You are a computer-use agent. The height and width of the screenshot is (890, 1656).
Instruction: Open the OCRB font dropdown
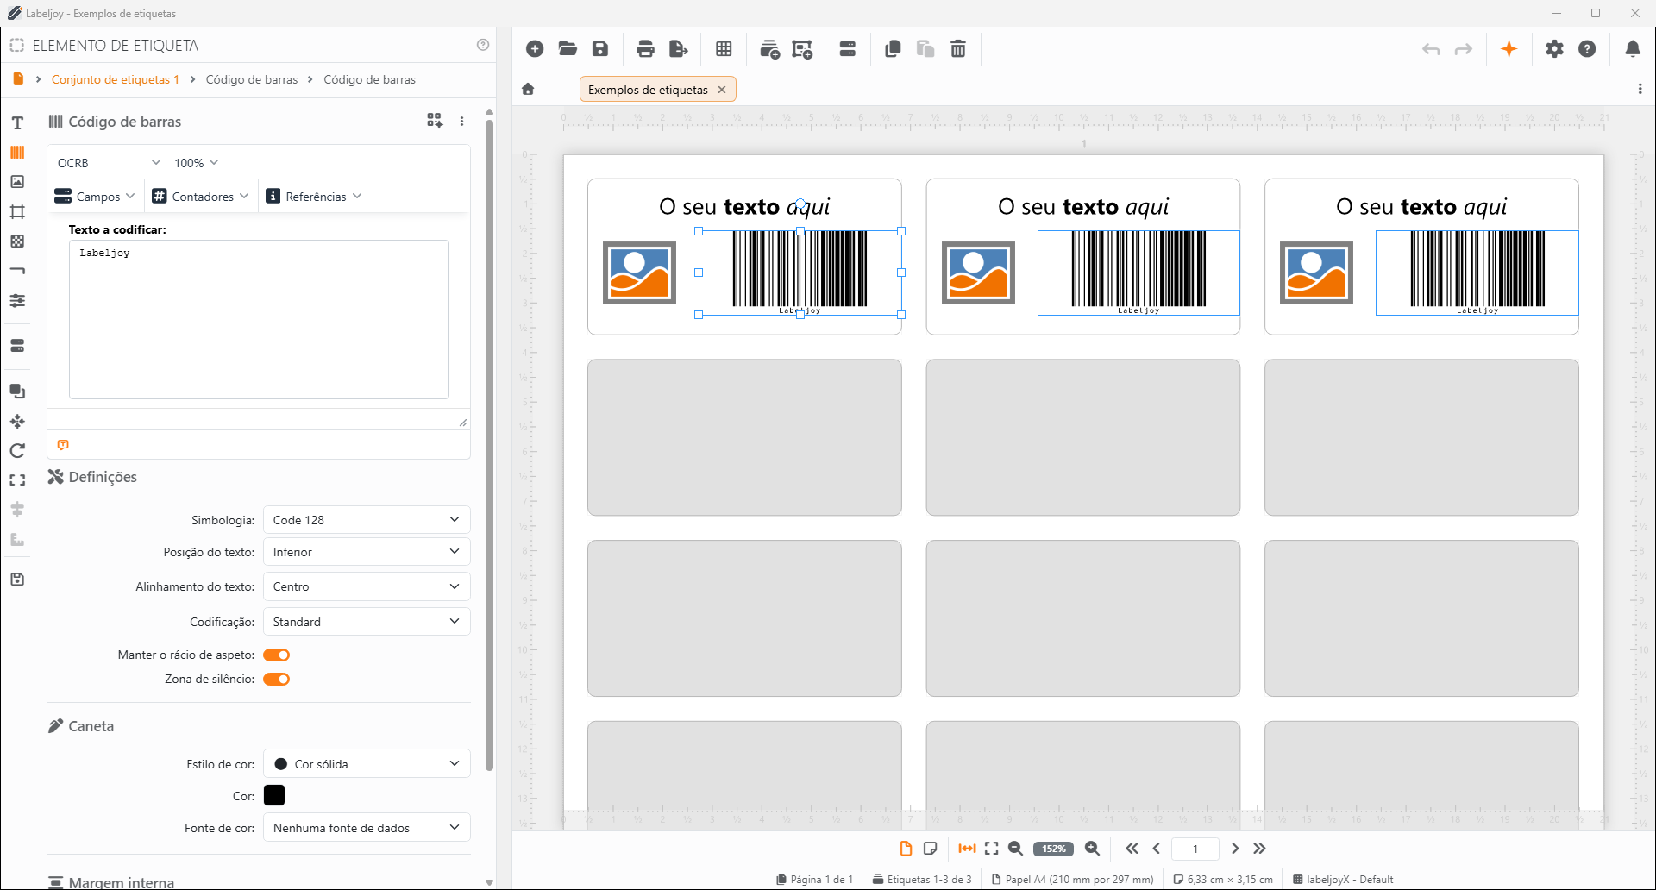[x=109, y=163]
